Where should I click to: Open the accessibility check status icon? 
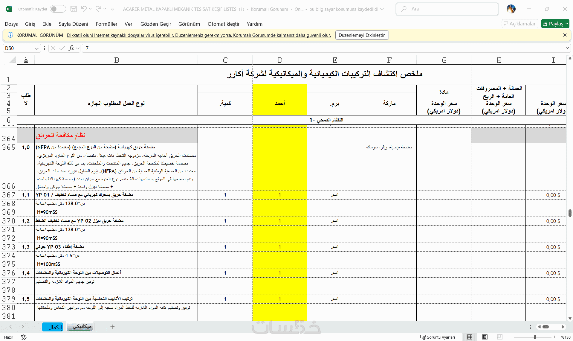pyautogui.click(x=24, y=337)
